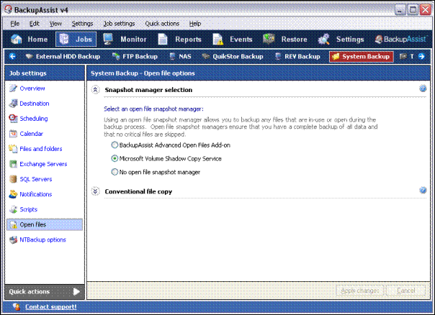Click the NTBackup options icon
This screenshot has width=435, height=315.
[x=13, y=239]
